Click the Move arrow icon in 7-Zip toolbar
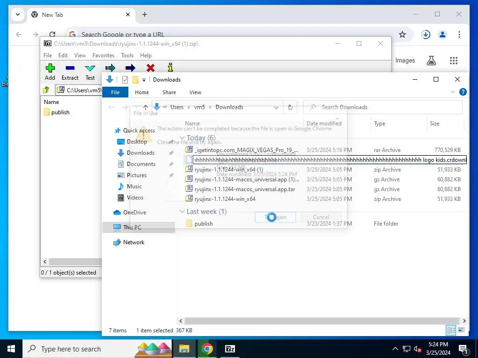Image resolution: width=478 pixels, height=358 pixels. click(130, 68)
